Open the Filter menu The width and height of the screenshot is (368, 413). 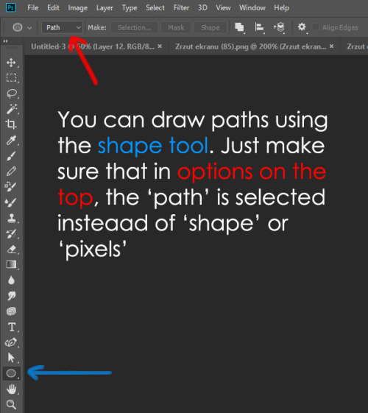[181, 8]
